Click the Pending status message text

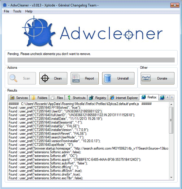[49, 54]
